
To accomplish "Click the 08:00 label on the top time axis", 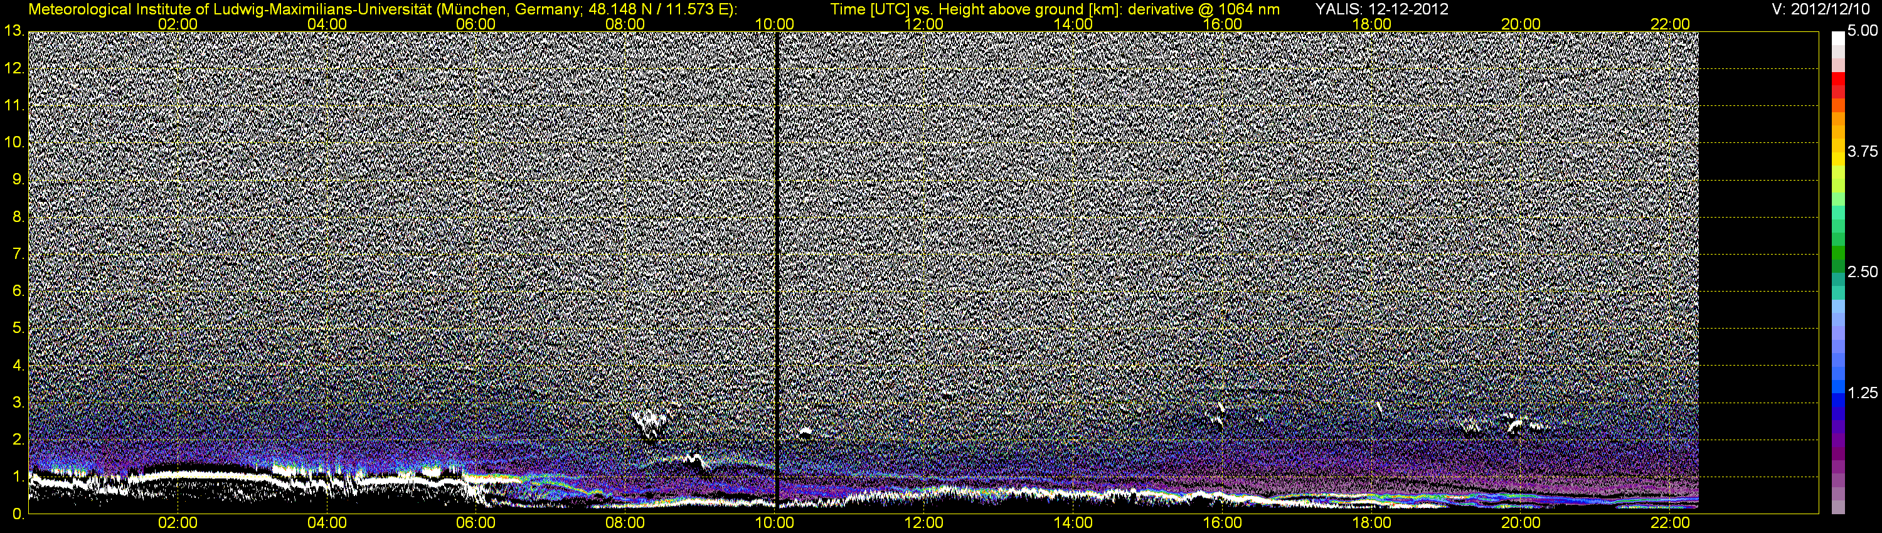I will pos(625,24).
